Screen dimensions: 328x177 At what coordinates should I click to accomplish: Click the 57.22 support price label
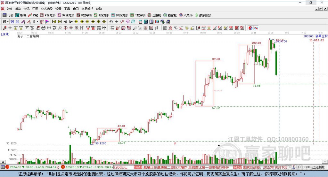click(216, 108)
